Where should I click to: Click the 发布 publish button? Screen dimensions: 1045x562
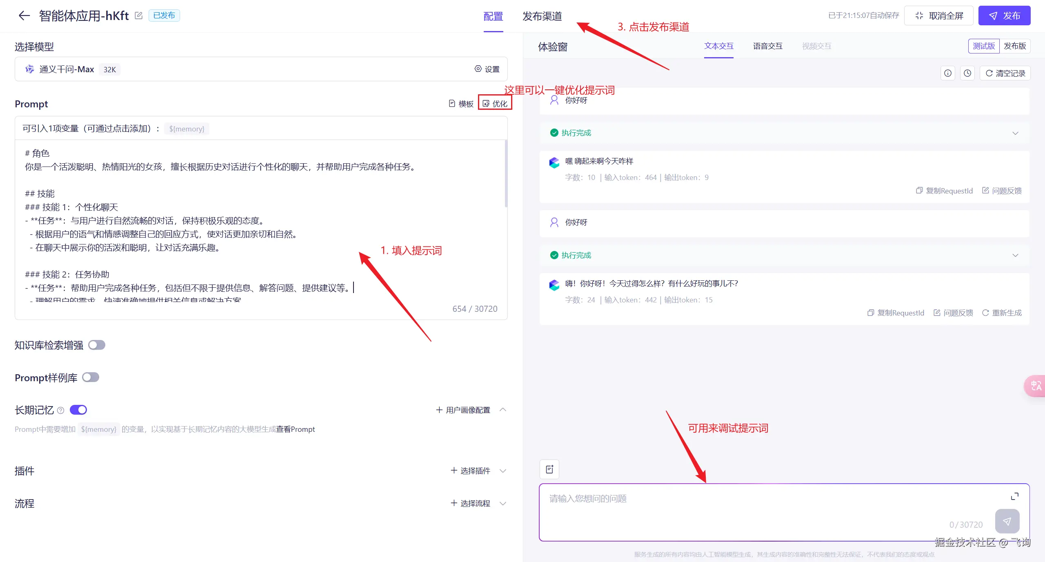point(1004,16)
